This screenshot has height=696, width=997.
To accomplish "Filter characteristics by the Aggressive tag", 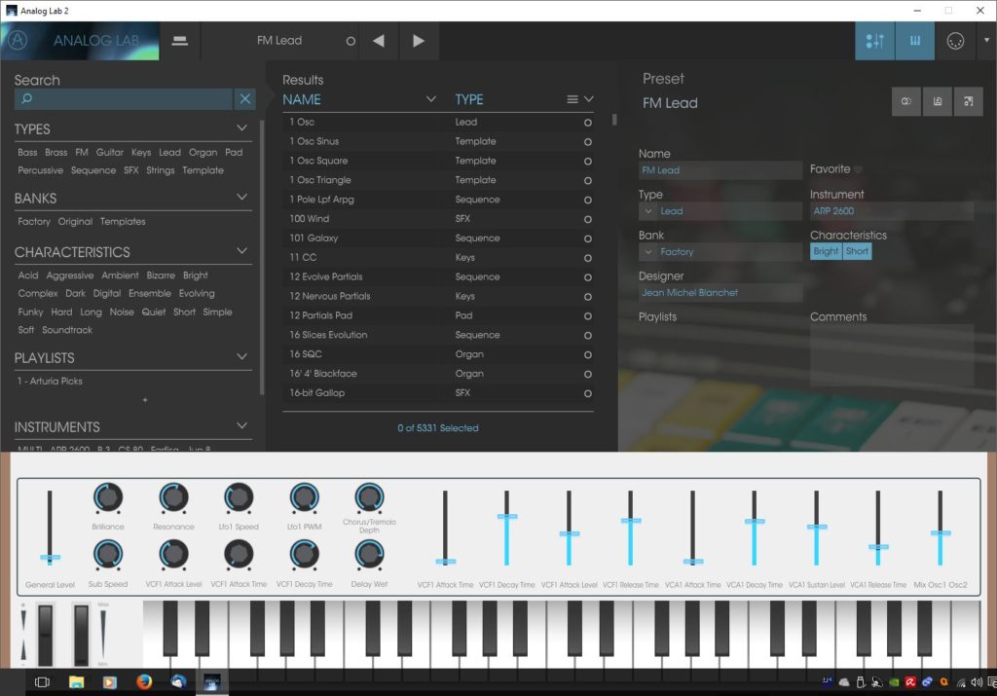I will [70, 275].
